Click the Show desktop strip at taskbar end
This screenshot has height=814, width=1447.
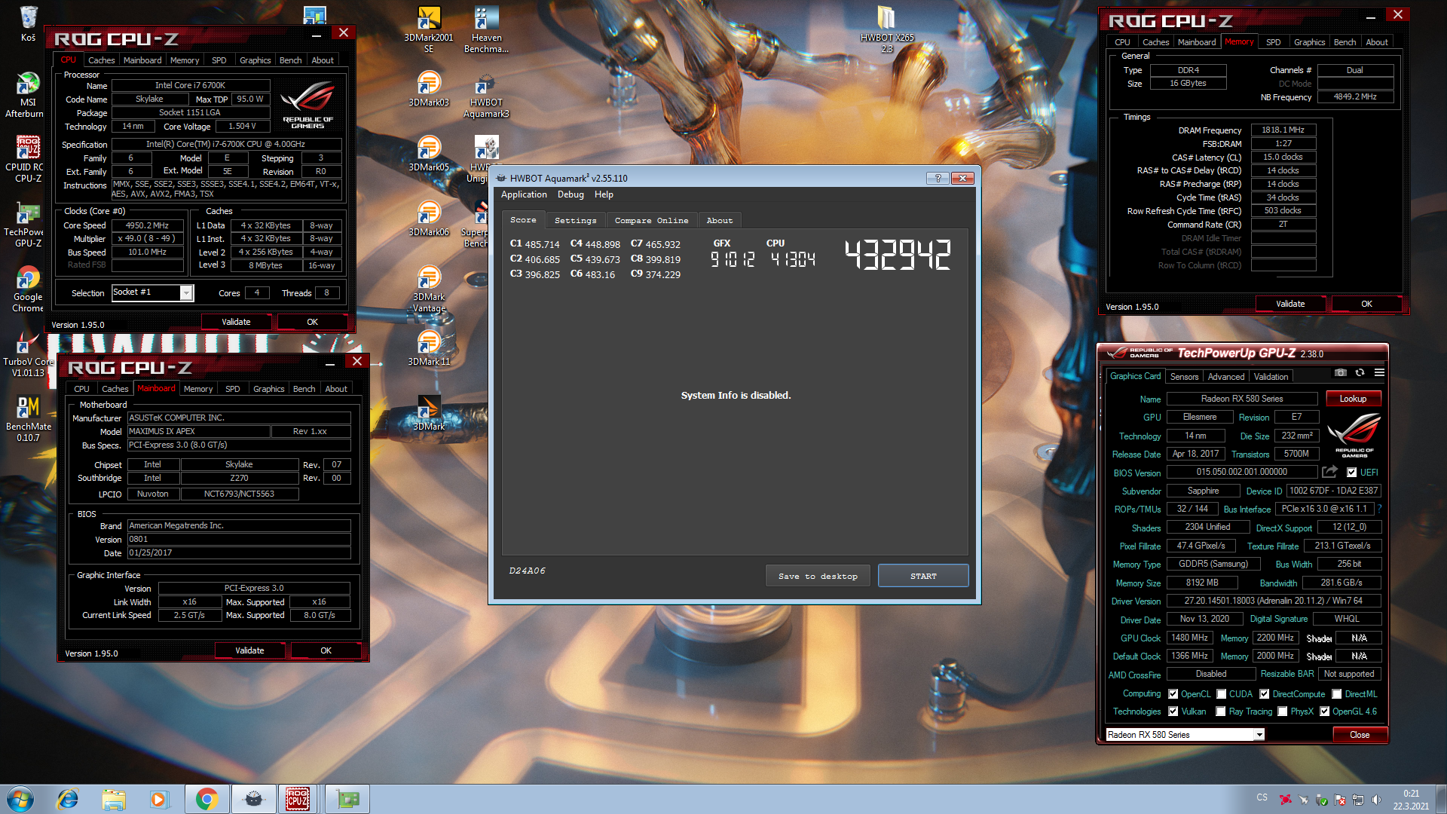click(x=1441, y=799)
